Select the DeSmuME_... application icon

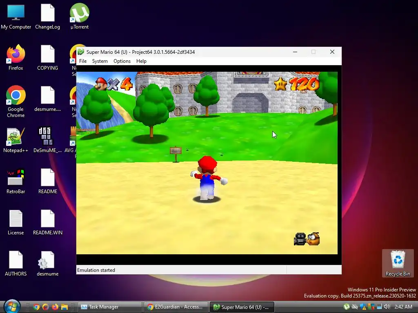point(47,140)
